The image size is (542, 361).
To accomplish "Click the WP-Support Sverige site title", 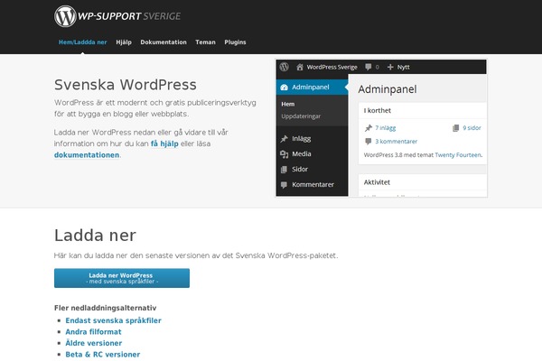I will pos(129,16).
